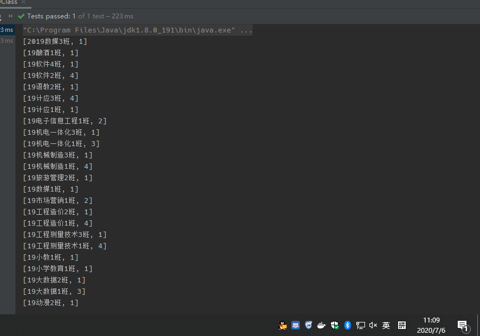Click output line [19工程测量技术1班, 4]
The width and height of the screenshot is (480, 336).
tap(65, 246)
